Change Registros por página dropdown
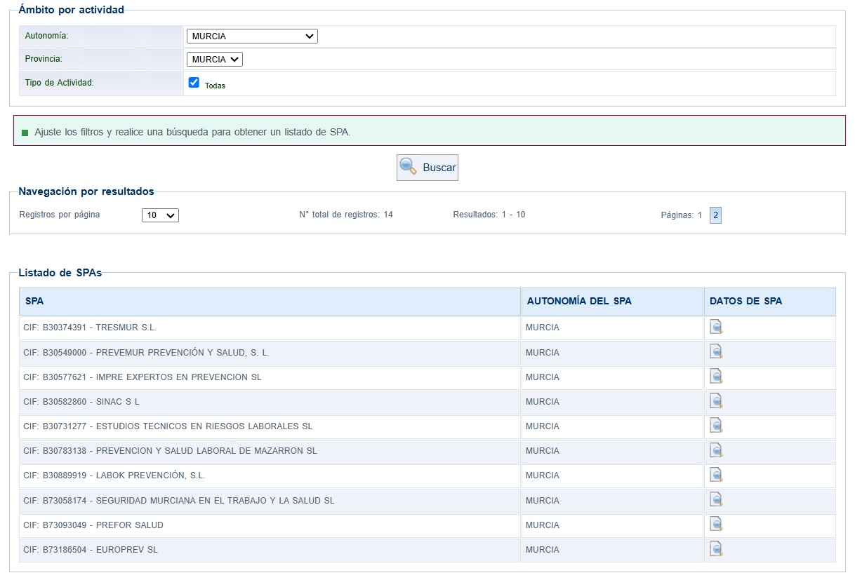This screenshot has height=580, width=855. point(160,215)
